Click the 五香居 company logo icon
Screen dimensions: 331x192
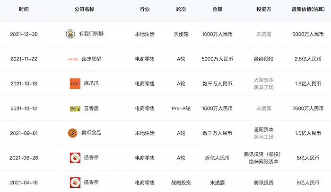coord(74,109)
